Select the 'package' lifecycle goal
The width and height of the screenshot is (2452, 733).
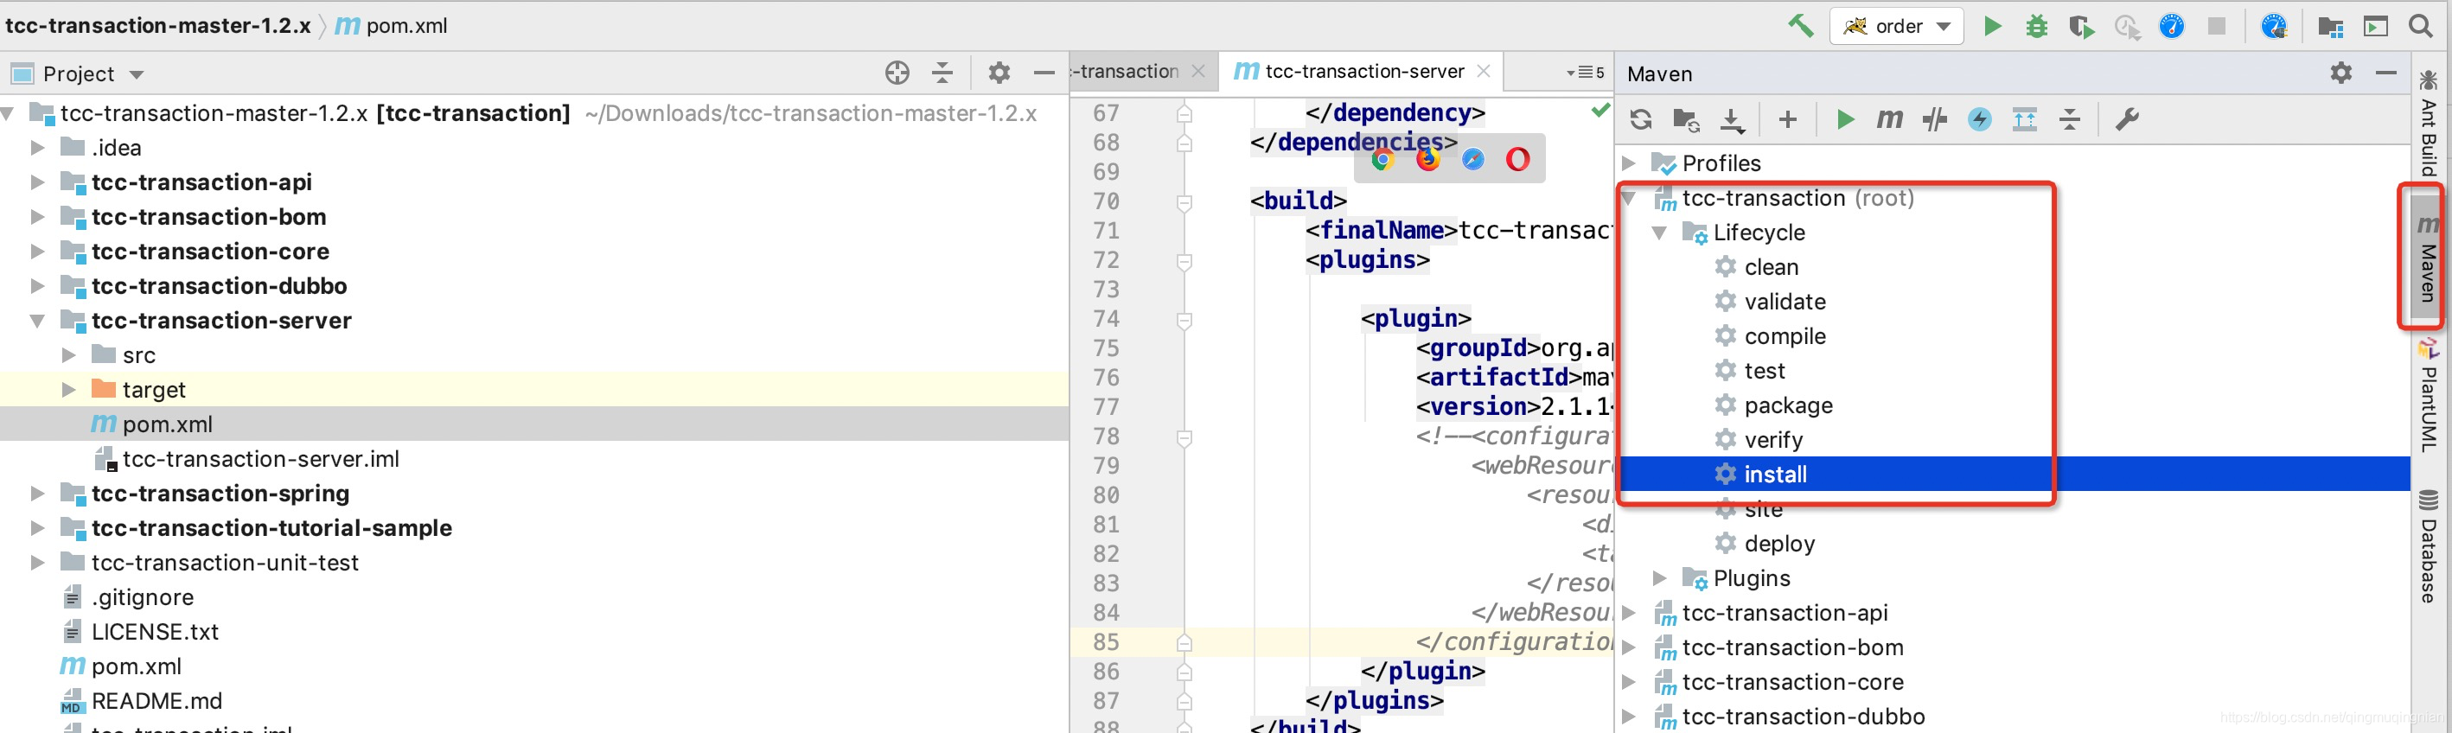click(1788, 405)
